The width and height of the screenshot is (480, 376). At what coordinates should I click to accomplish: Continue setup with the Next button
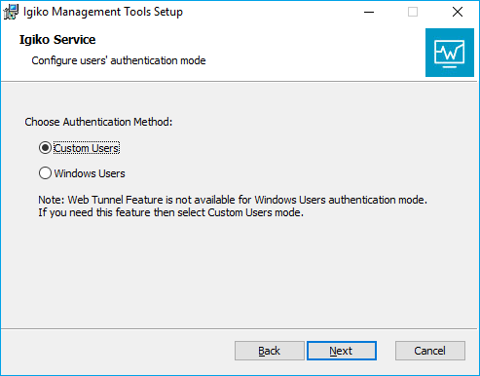coord(342,351)
